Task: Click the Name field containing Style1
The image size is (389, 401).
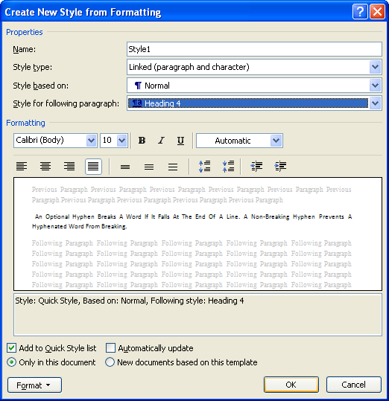Action: [x=254, y=49]
